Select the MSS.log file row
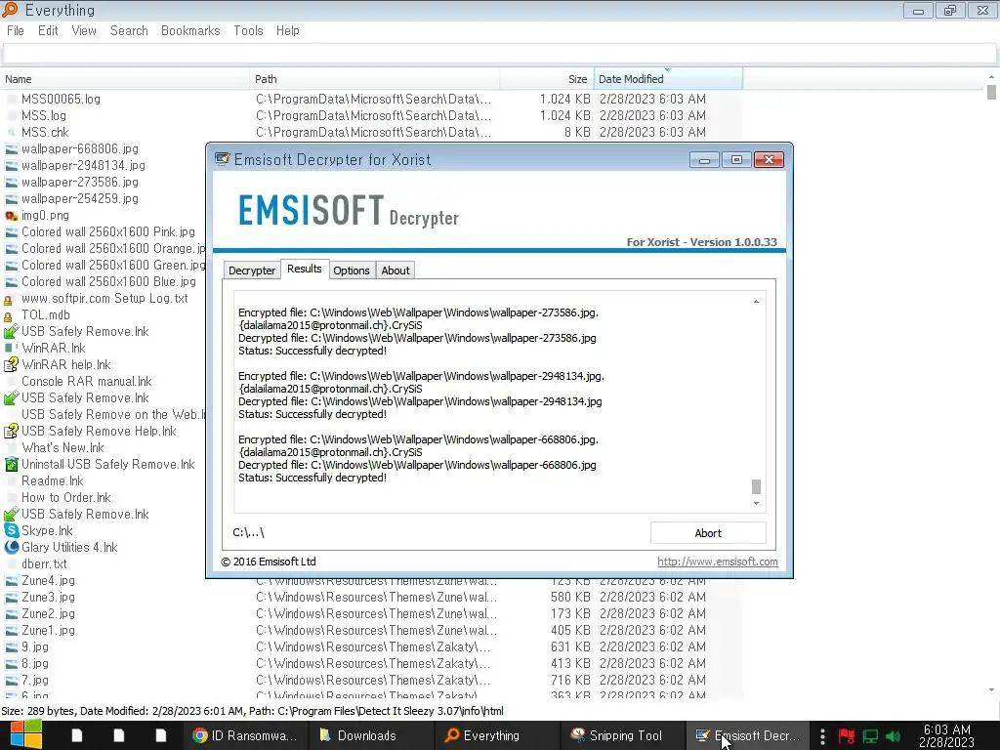 click(371, 115)
